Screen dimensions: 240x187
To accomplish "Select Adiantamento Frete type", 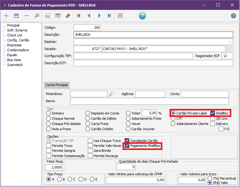I will 128,118.
